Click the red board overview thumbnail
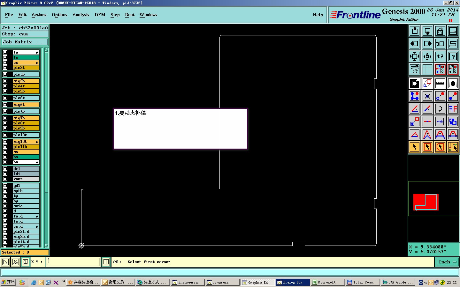 pyautogui.click(x=426, y=202)
